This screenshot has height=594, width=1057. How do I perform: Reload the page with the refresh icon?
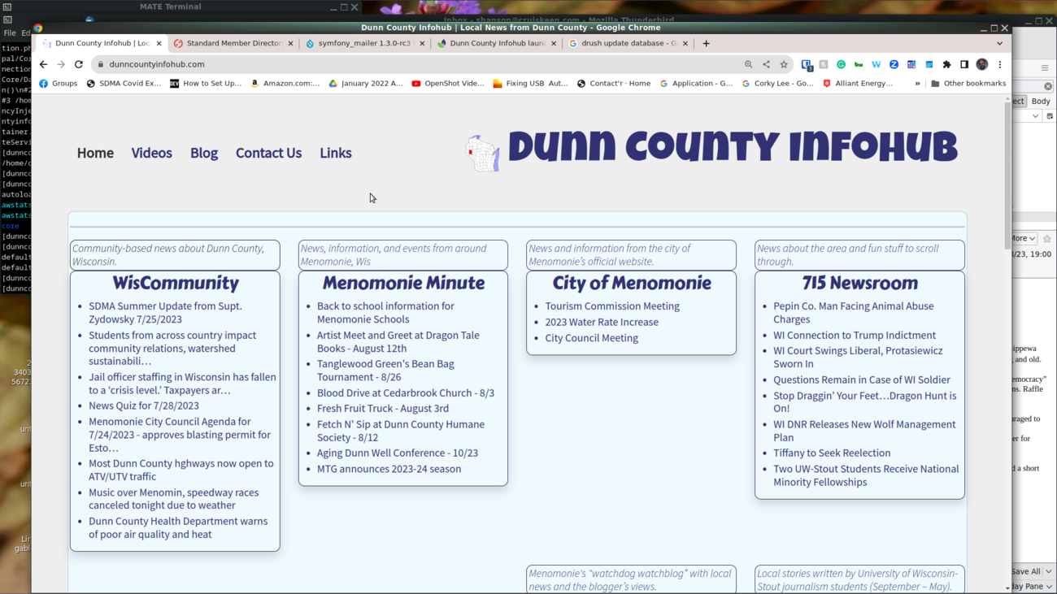(x=79, y=64)
